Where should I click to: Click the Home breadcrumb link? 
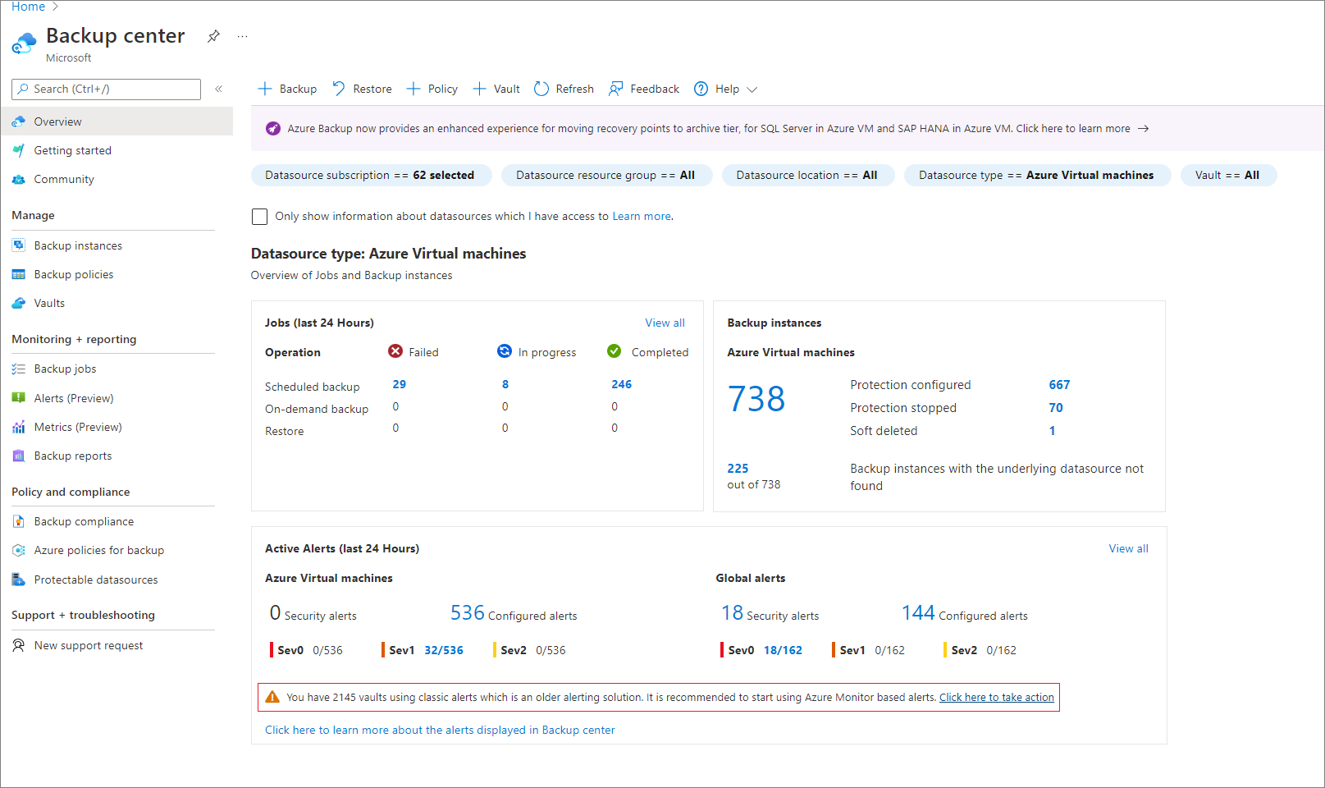[28, 7]
